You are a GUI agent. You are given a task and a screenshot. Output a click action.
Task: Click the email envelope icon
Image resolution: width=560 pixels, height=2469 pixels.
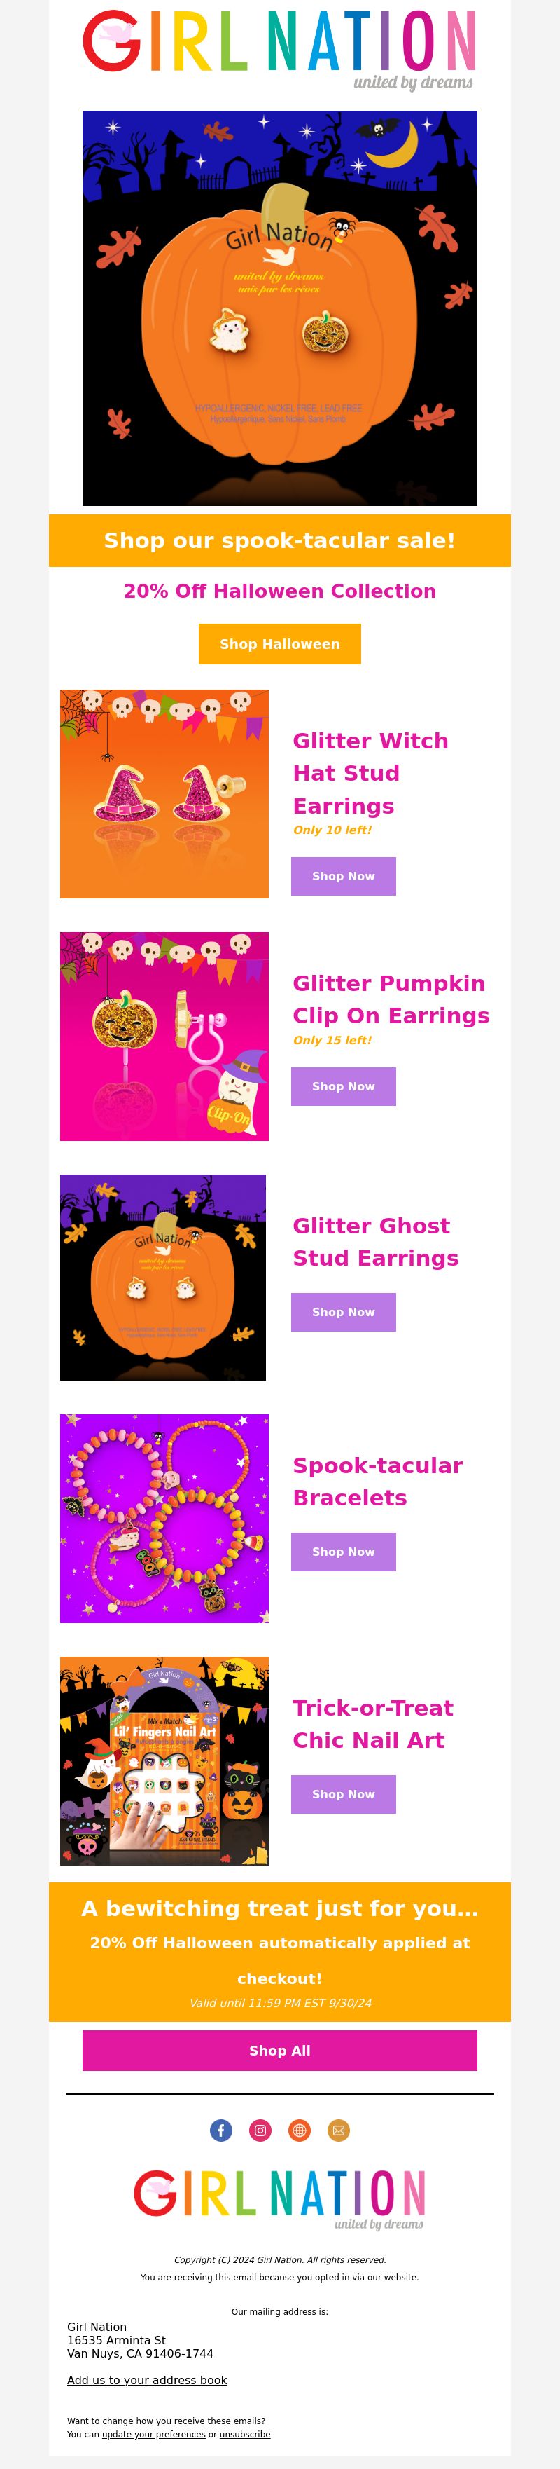[339, 2130]
